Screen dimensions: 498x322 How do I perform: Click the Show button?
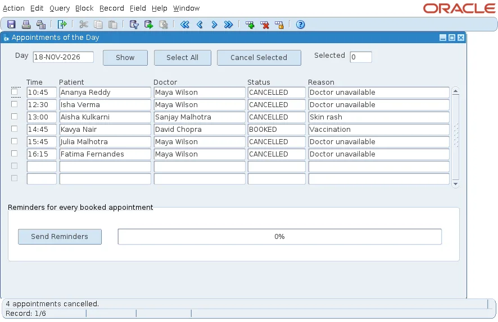pos(125,58)
